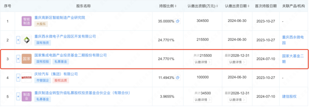
Task: Expand row 4 庆铃汽车 plus button
Action: click(x=18, y=78)
